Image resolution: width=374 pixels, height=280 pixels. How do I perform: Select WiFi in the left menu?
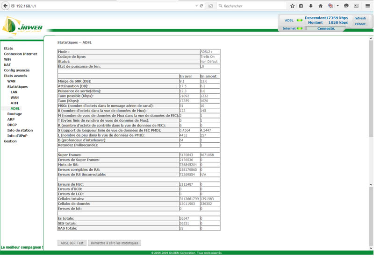pos(7,59)
